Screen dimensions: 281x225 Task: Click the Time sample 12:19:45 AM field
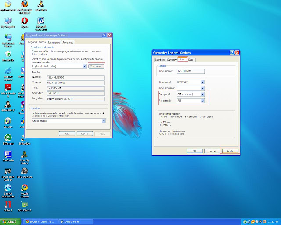pos(76,88)
